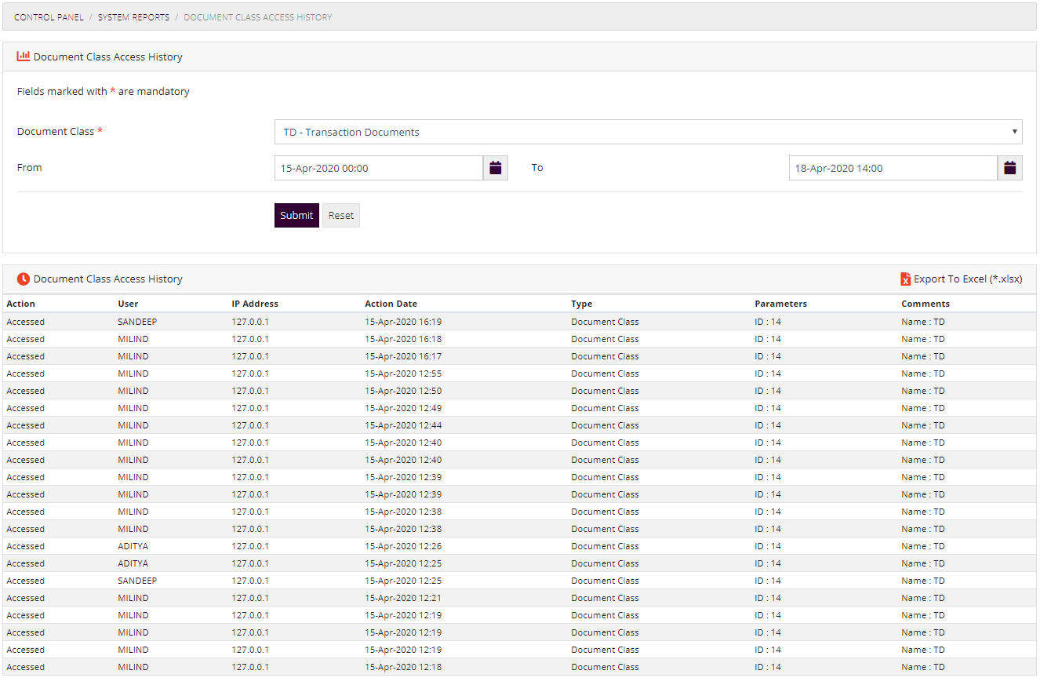Image resolution: width=1040 pixels, height=685 pixels.
Task: Select the row dated 15-Apr-2020 12:26
Action: point(402,546)
